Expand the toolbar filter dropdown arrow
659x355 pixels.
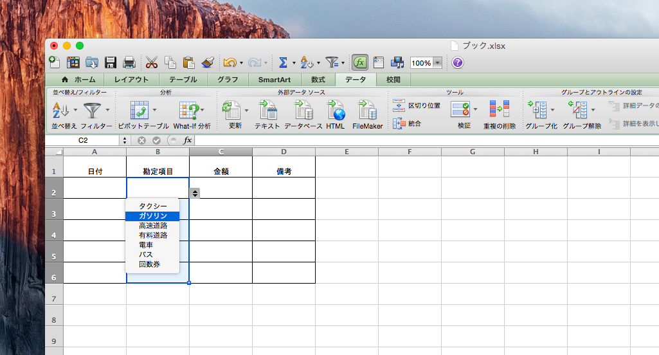[x=343, y=63]
